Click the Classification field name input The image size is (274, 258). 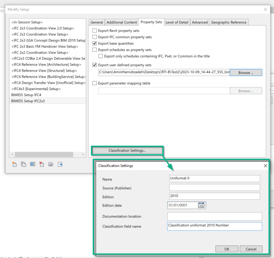click(214, 226)
